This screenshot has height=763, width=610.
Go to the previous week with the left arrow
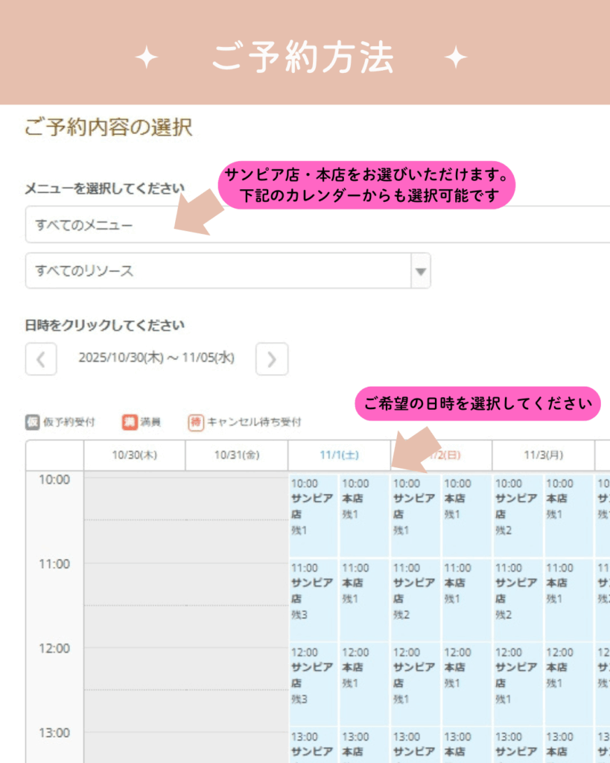coord(41,359)
